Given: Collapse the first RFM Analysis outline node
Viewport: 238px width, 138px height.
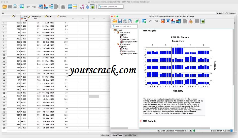Looking at the screenshot, I should click(115, 32).
